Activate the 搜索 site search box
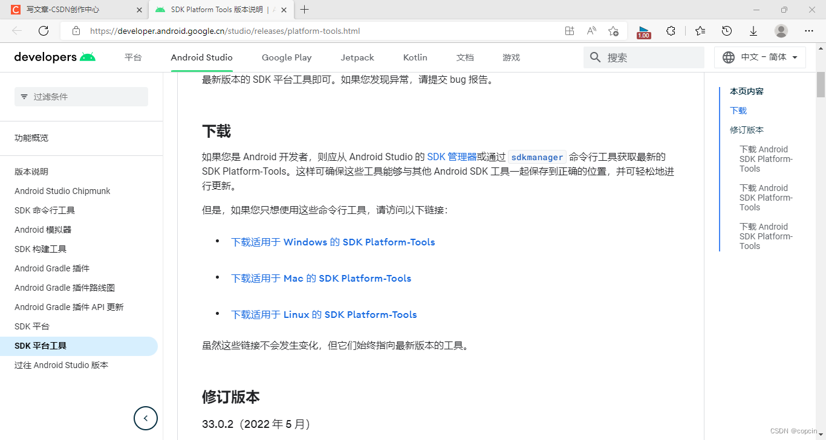 click(x=643, y=57)
